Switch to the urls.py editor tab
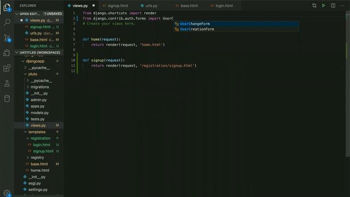 pyautogui.click(x=151, y=6)
